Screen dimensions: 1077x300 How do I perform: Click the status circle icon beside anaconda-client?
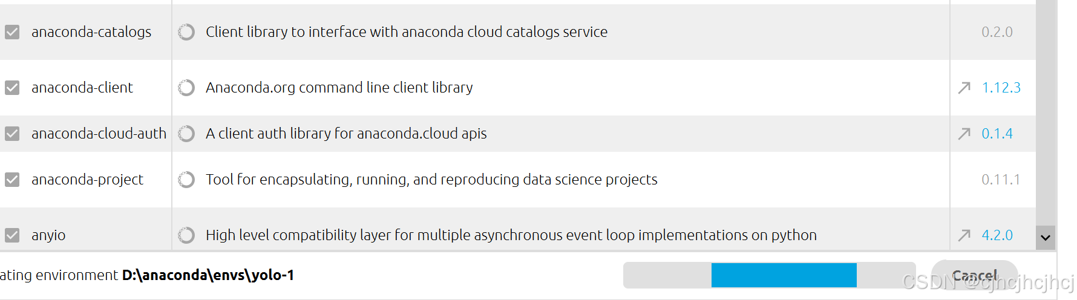point(186,88)
